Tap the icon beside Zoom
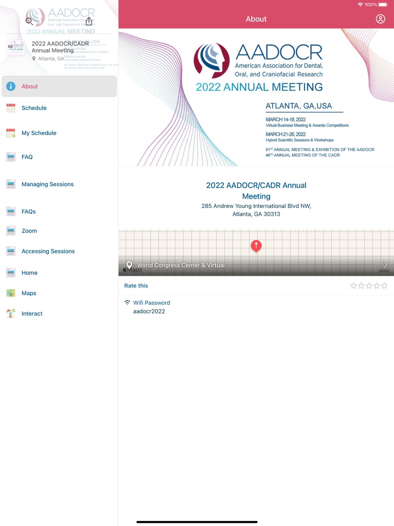This screenshot has width=394, height=526. (11, 231)
